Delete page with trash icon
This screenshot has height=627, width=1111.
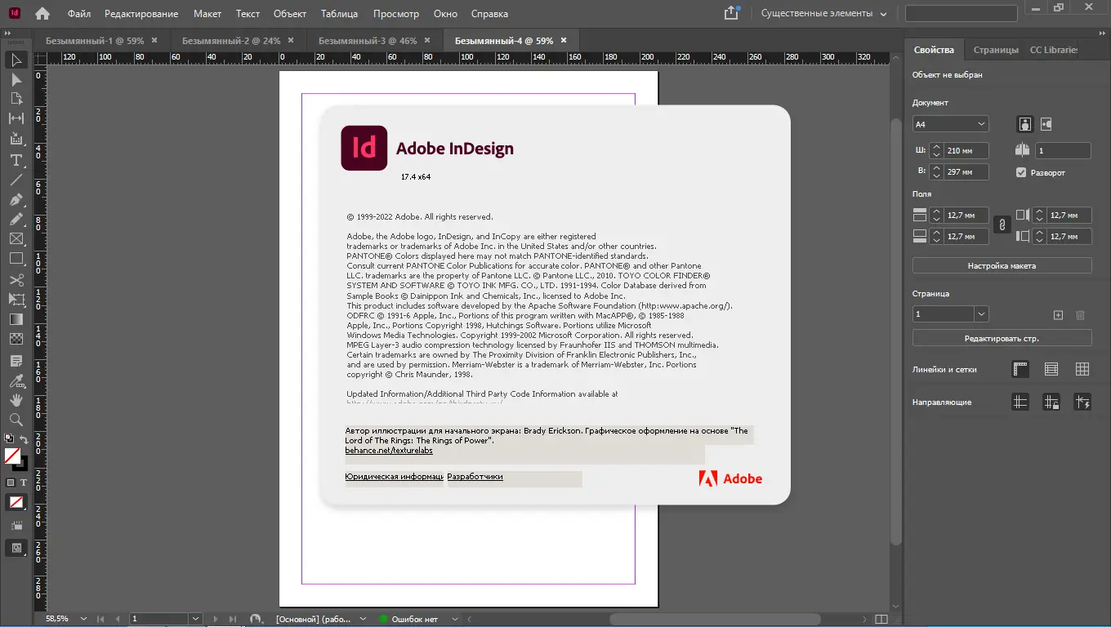[1080, 314]
